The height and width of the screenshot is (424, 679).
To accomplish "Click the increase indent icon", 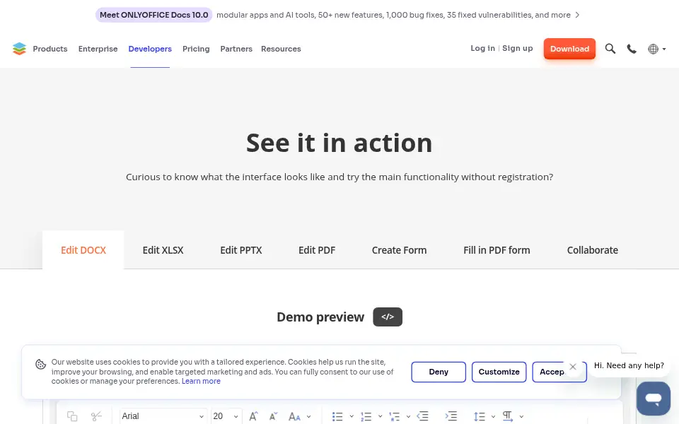I will [x=451, y=416].
